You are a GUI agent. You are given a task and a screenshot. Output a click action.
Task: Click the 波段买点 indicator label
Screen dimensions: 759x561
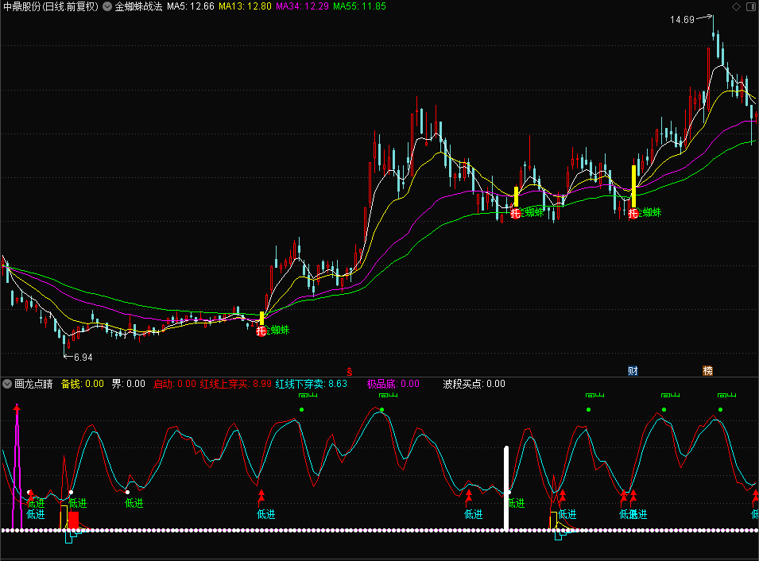tap(474, 384)
